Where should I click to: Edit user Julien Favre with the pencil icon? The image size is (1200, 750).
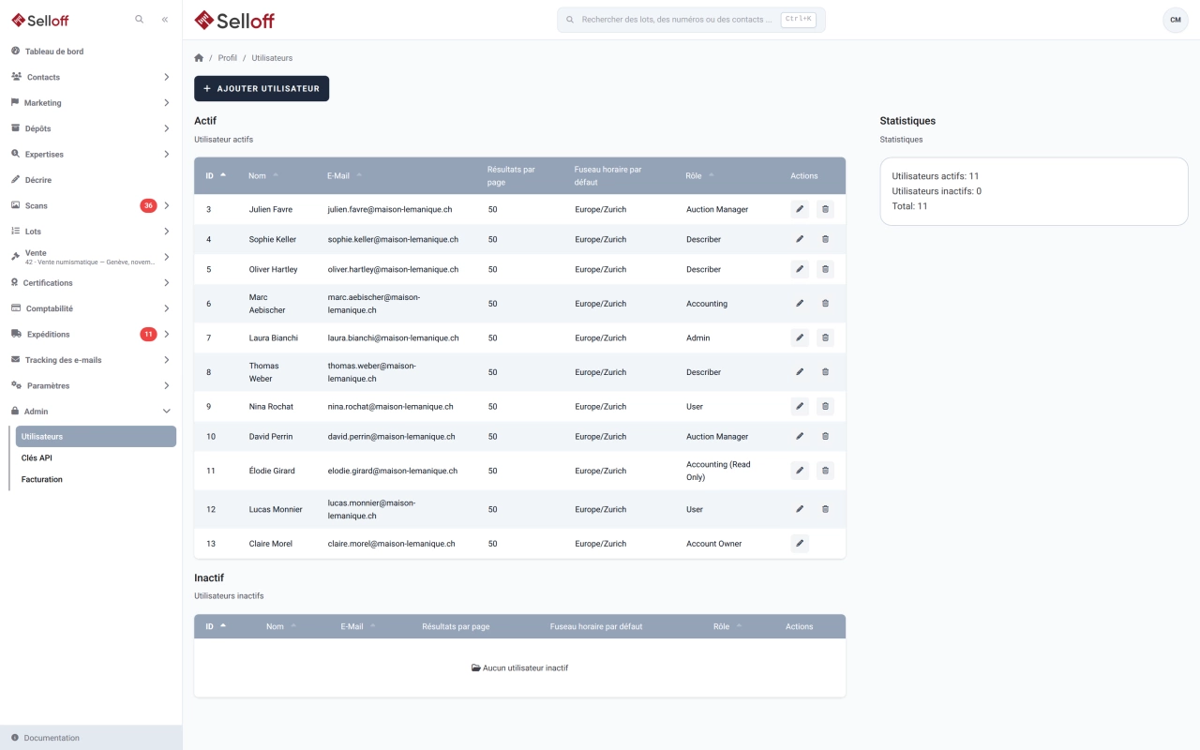pos(800,209)
